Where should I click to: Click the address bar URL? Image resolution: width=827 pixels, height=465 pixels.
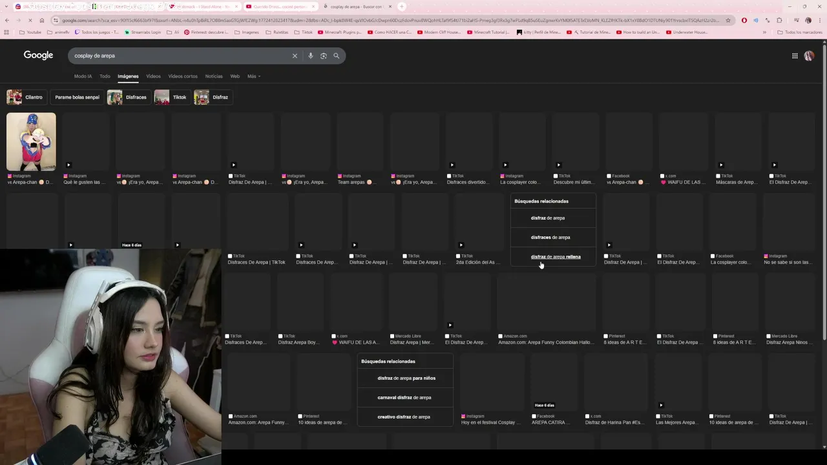click(x=390, y=20)
